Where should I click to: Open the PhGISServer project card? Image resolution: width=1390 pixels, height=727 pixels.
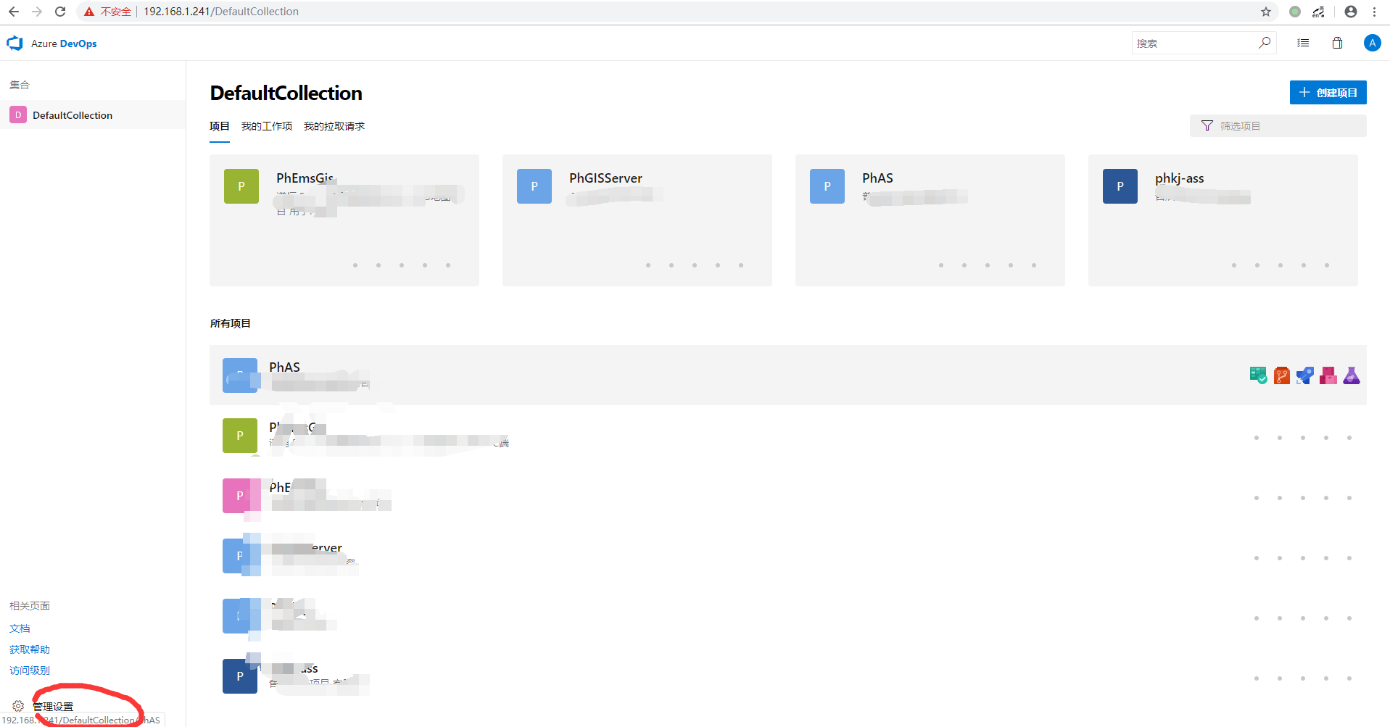pyautogui.click(x=637, y=220)
